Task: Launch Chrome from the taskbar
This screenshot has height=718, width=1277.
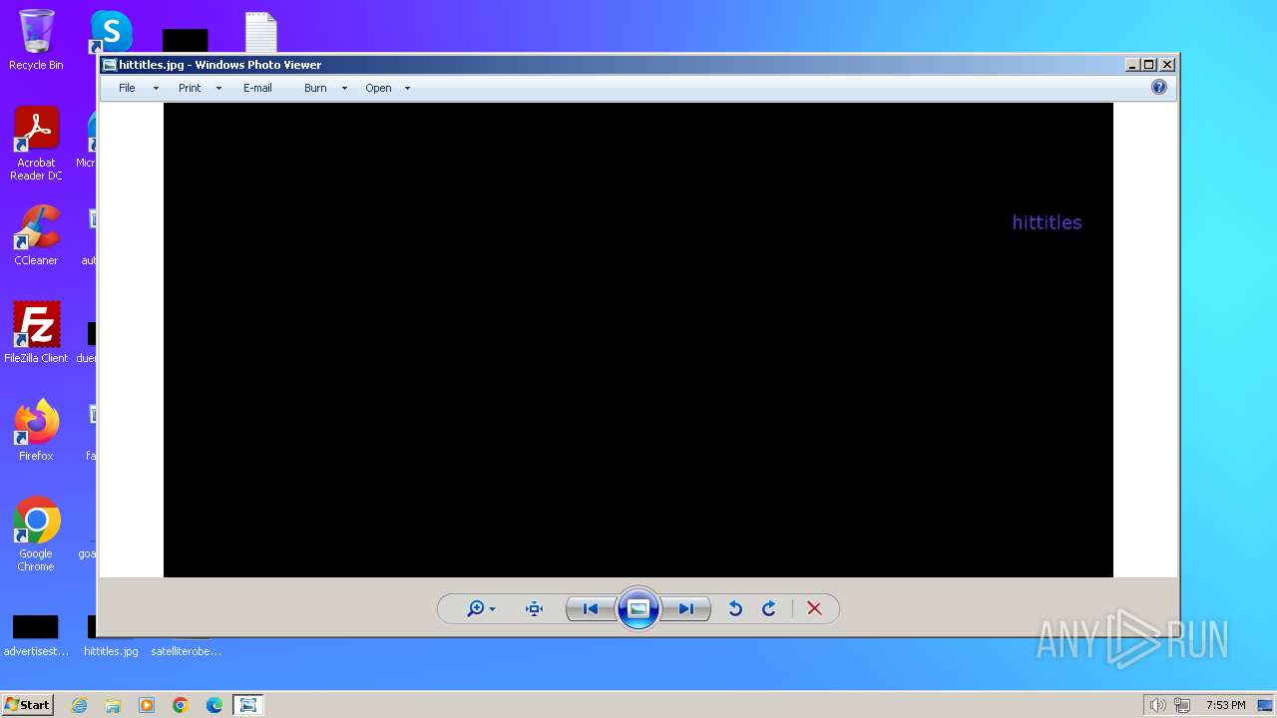Action: [x=181, y=705]
